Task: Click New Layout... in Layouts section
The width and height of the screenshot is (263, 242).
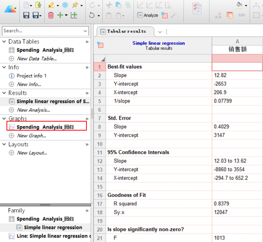Action: tap(32, 153)
